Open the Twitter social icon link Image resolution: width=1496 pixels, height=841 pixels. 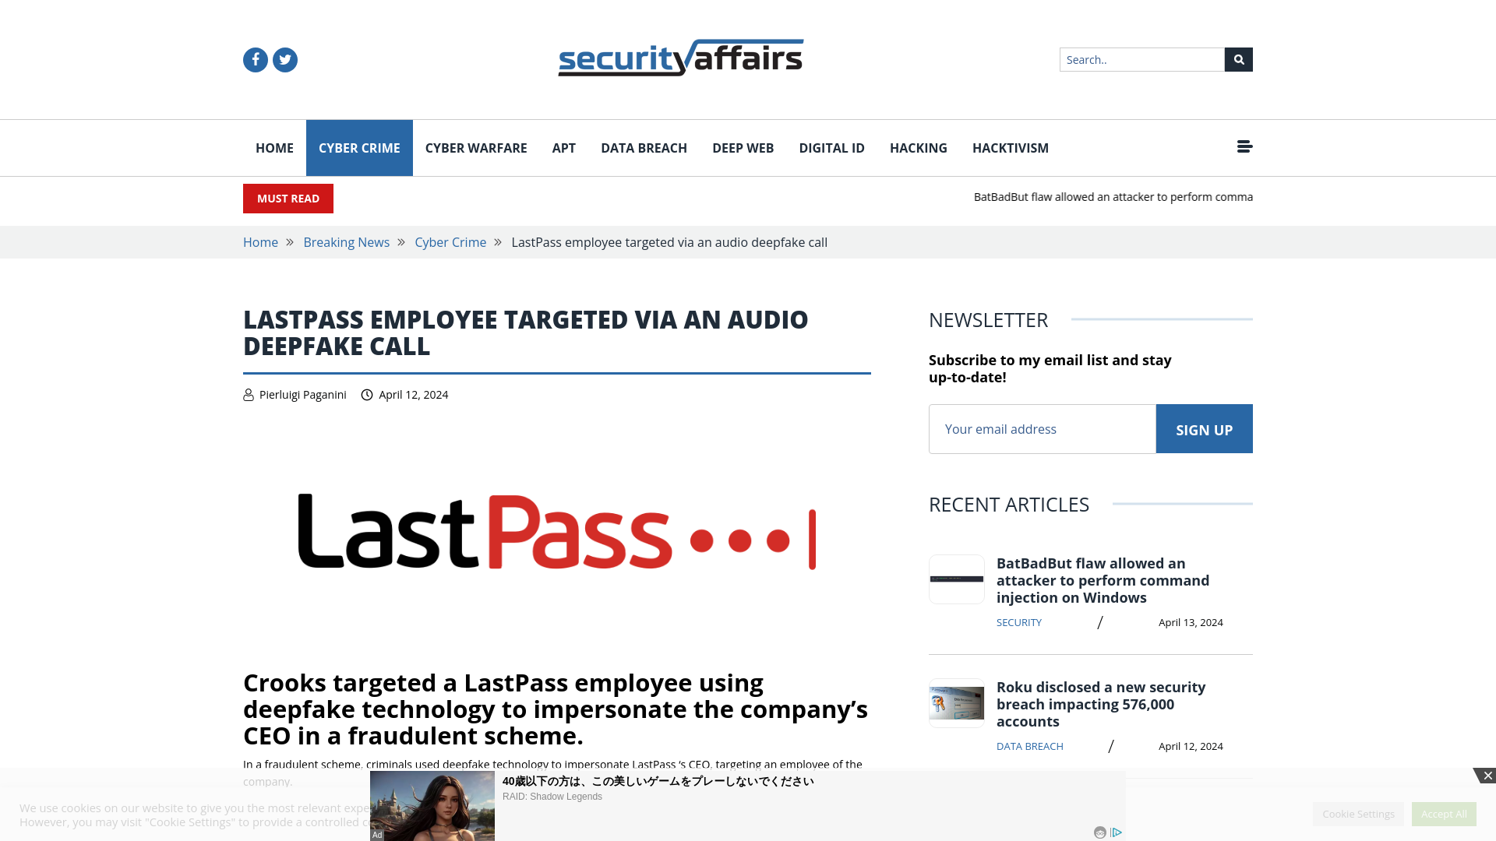[x=284, y=59]
